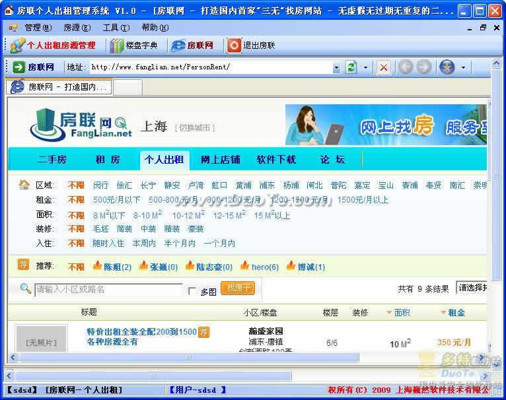The image size is (506, 400).
Task: Click the 无照片 listing thumbnail
Action: click(42, 339)
